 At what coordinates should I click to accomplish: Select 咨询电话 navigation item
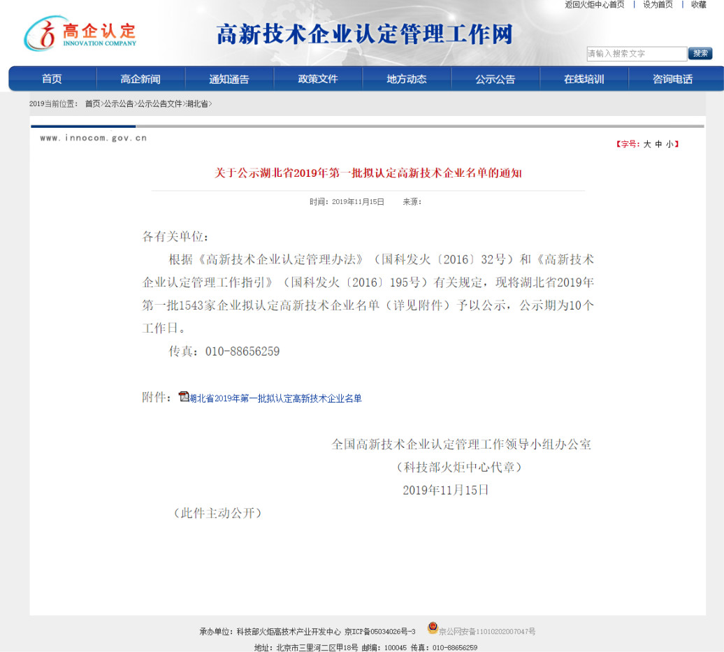672,79
